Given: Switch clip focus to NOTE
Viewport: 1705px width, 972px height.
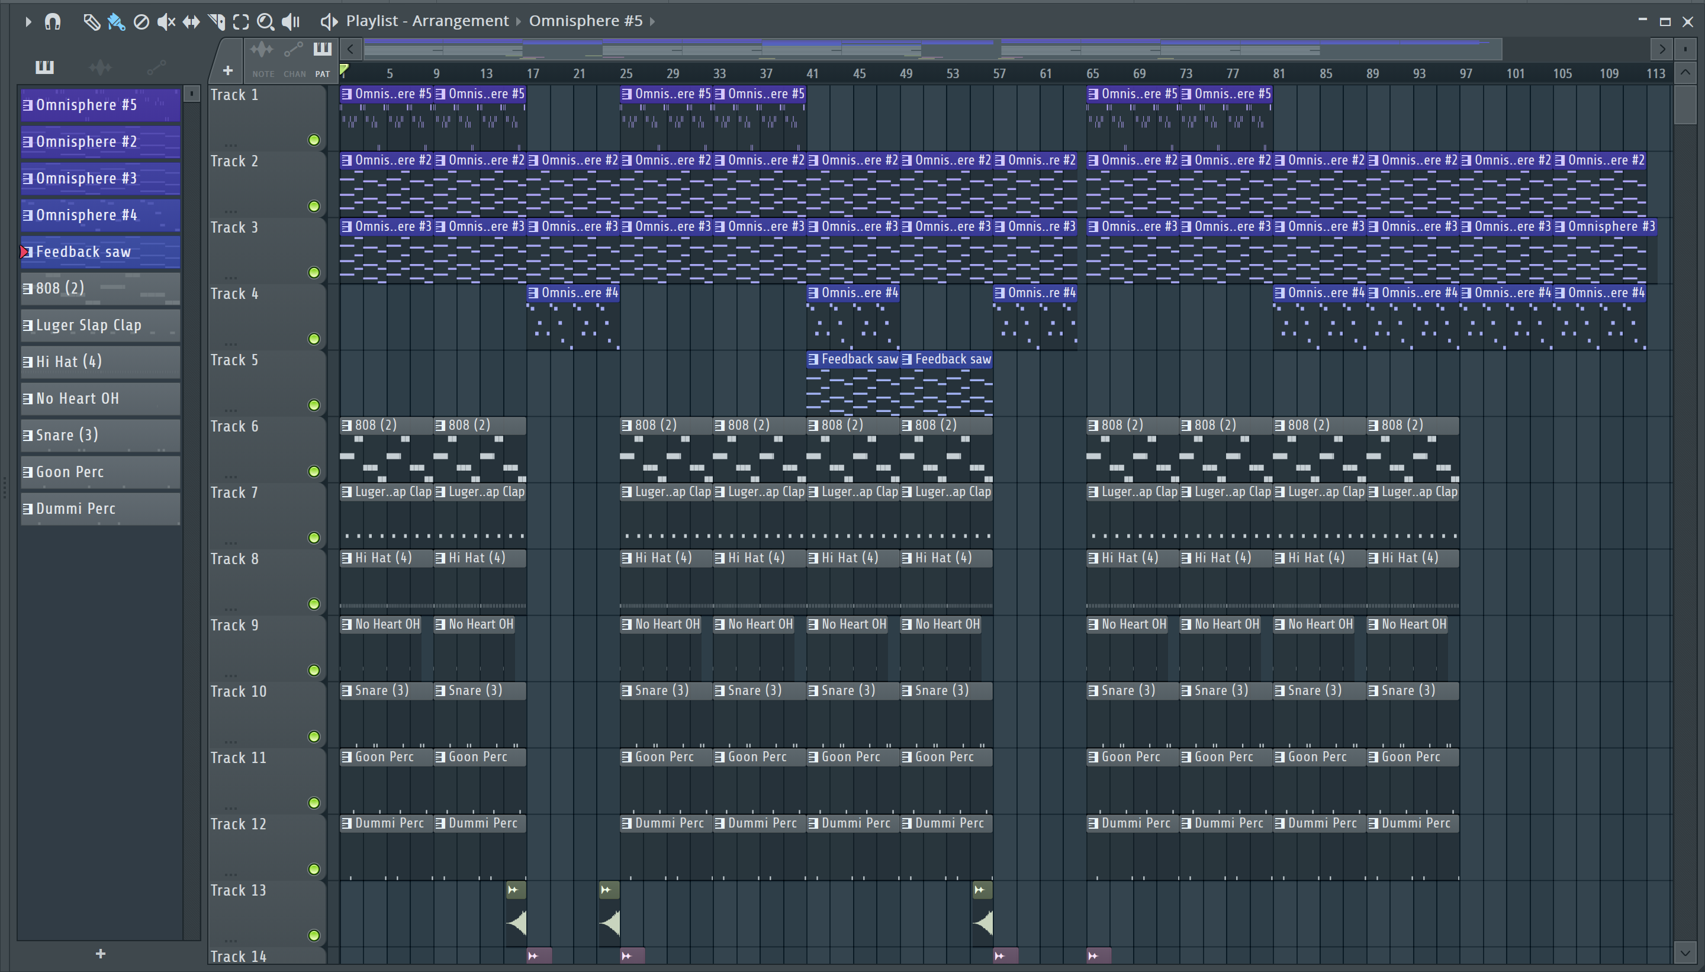Looking at the screenshot, I should [x=262, y=59].
